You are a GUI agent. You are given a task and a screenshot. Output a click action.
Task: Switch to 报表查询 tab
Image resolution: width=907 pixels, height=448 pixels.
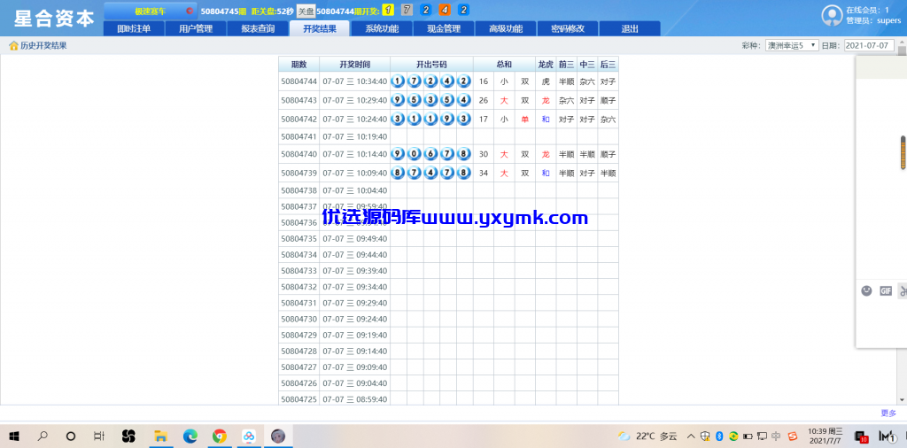tap(258, 29)
